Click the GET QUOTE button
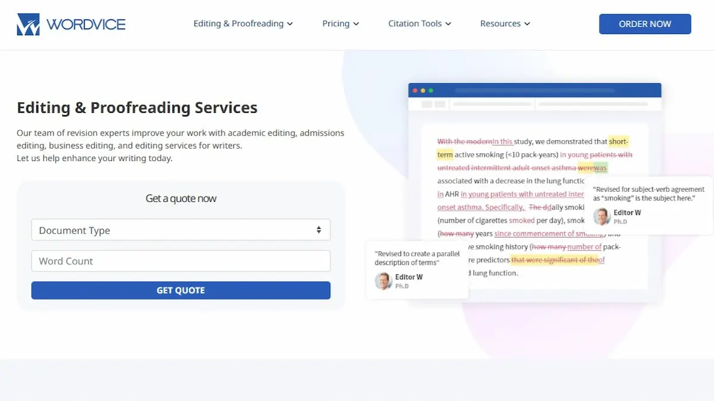This screenshot has height=401, width=714. (x=181, y=291)
